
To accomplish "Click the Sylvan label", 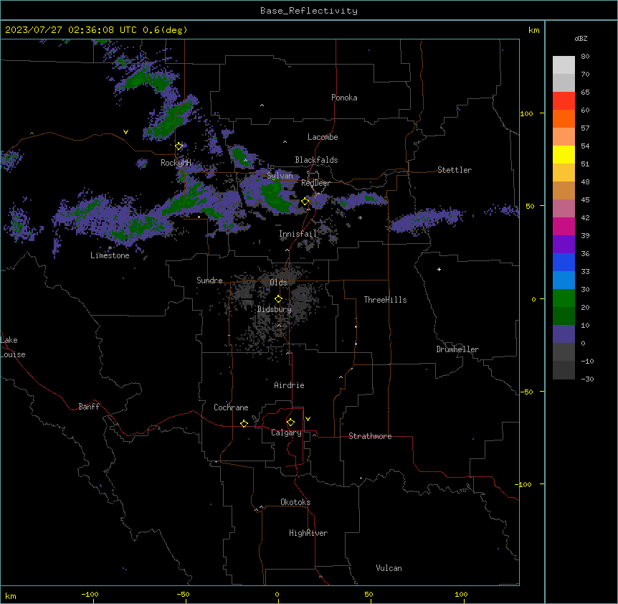I will pos(280,176).
